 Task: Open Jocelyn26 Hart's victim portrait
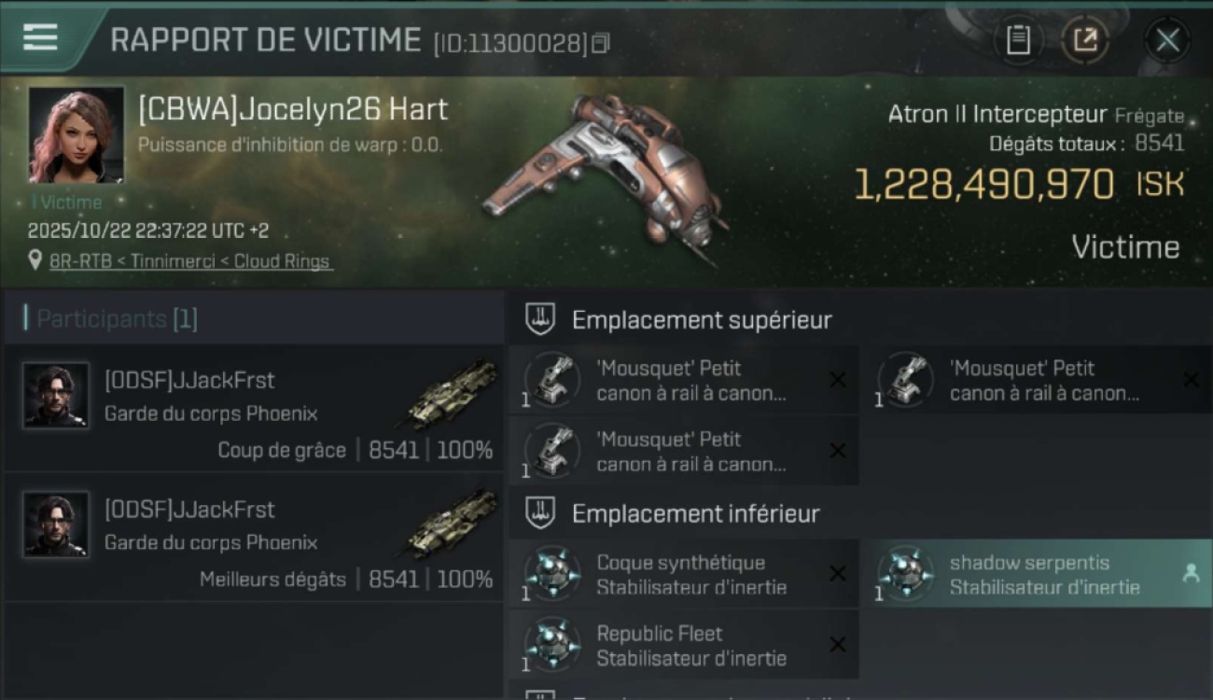click(77, 135)
